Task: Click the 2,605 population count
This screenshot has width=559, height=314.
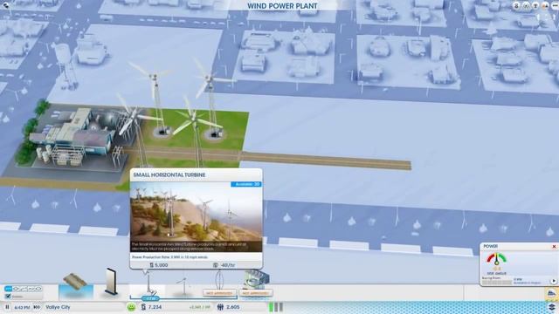Action: point(232,307)
